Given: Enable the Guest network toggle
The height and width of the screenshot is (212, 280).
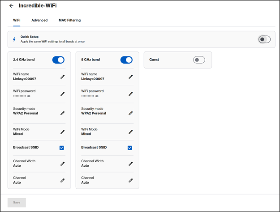Looking at the screenshot, I should point(199,60).
